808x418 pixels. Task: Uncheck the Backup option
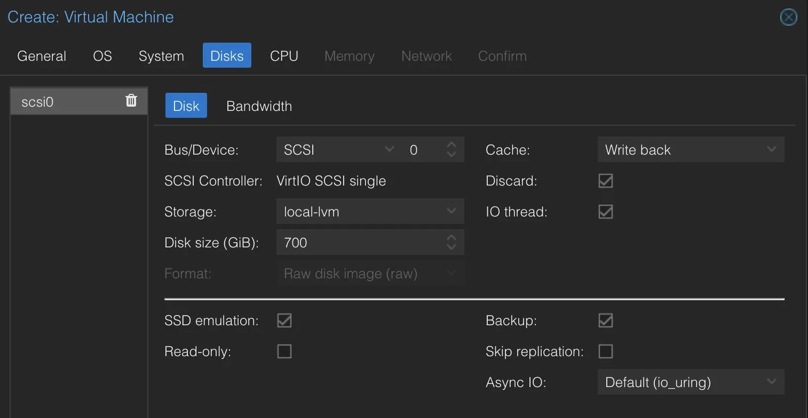click(x=606, y=320)
